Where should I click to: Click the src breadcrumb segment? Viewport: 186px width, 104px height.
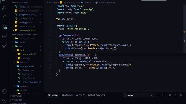pos(49,3)
